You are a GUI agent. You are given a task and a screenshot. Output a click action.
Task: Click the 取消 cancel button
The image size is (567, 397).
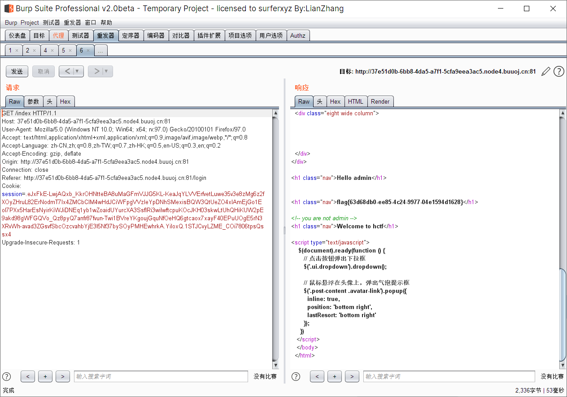pyautogui.click(x=44, y=71)
